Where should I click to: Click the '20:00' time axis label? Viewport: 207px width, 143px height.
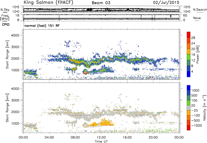click(x=153, y=138)
